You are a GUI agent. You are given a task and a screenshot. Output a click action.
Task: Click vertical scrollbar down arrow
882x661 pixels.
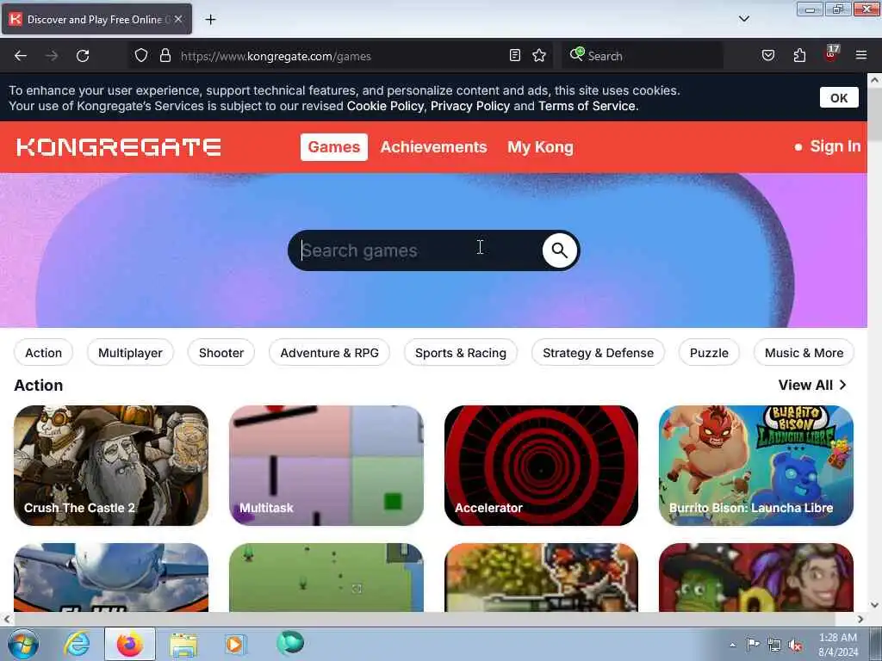pyautogui.click(x=875, y=605)
